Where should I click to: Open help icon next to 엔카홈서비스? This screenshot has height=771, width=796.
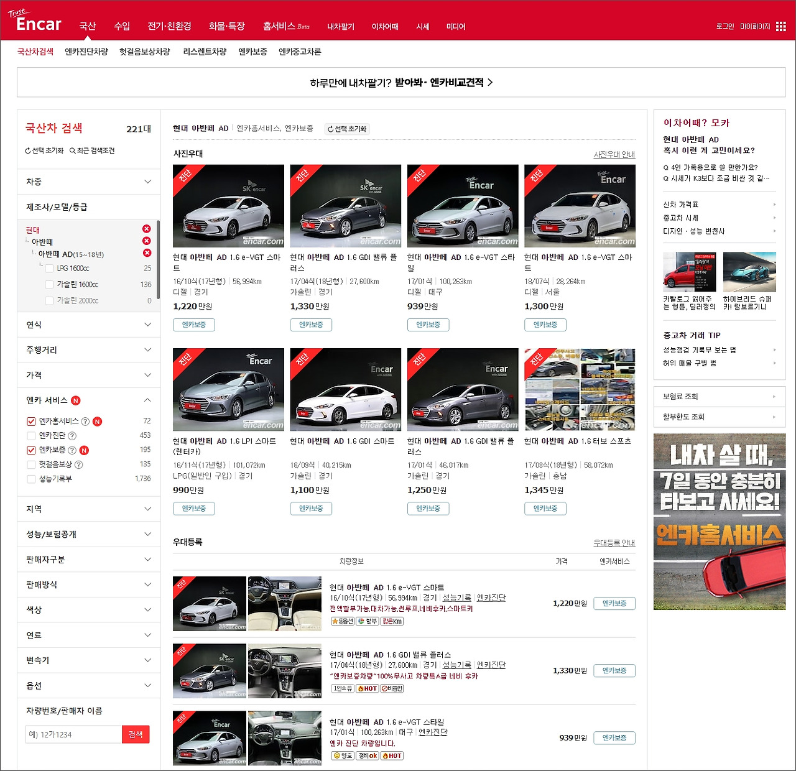[x=85, y=422]
